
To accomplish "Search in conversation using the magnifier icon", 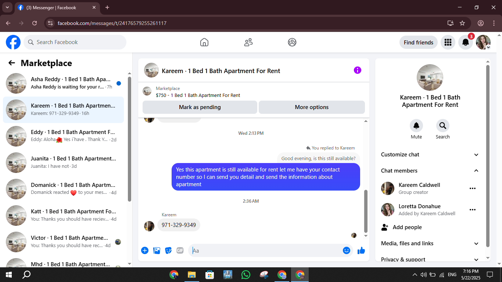I will pyautogui.click(x=442, y=126).
